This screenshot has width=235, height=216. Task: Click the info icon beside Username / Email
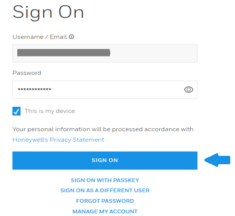pos(72,37)
